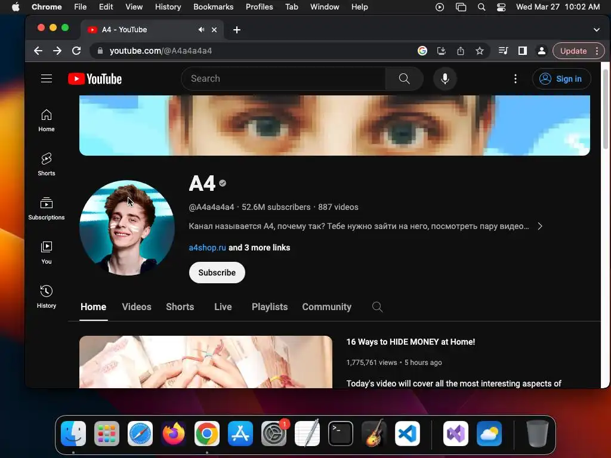This screenshot has width=611, height=458.
Task: Click the share icon in address bar
Action: coord(461,51)
